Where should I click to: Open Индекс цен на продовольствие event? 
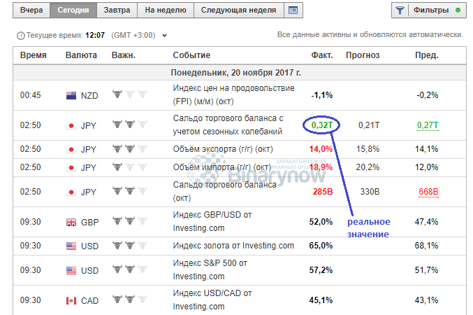coord(233,94)
